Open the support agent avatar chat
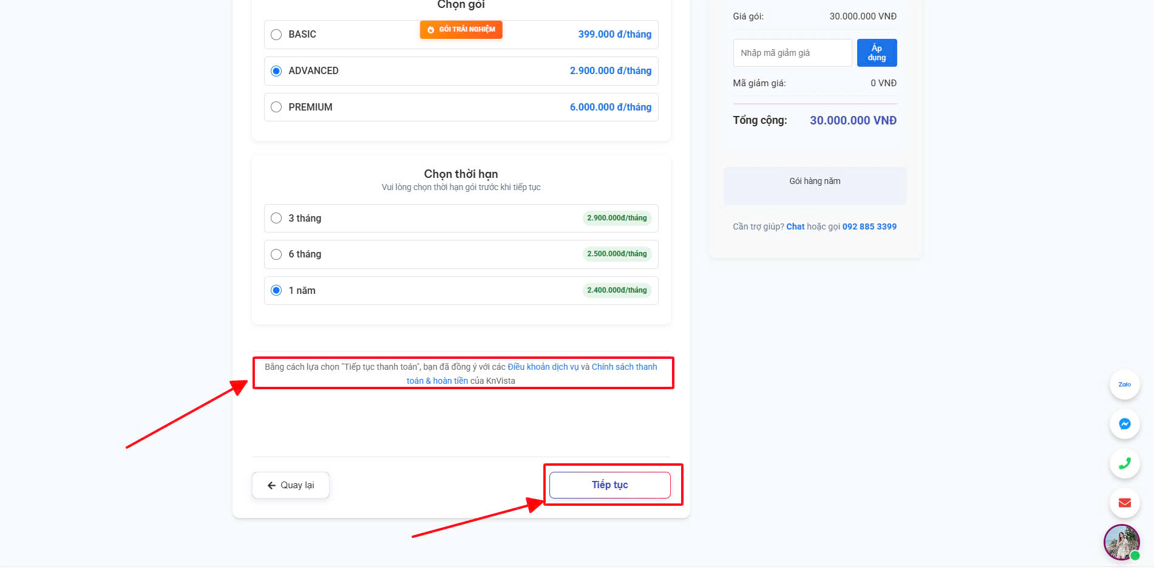Viewport: 1154px width, 572px height. [1121, 542]
